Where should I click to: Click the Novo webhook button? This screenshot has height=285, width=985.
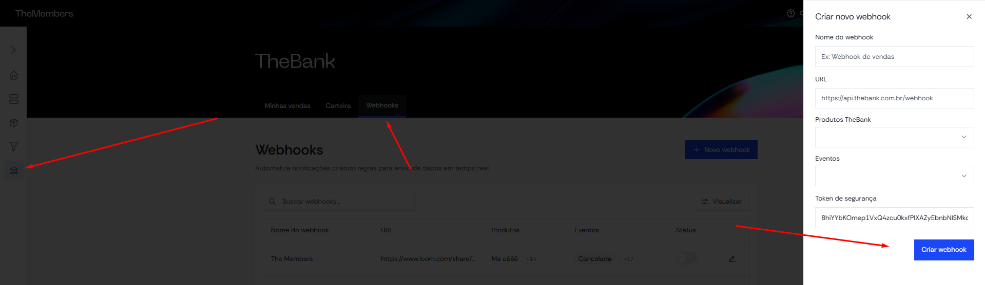[721, 150]
